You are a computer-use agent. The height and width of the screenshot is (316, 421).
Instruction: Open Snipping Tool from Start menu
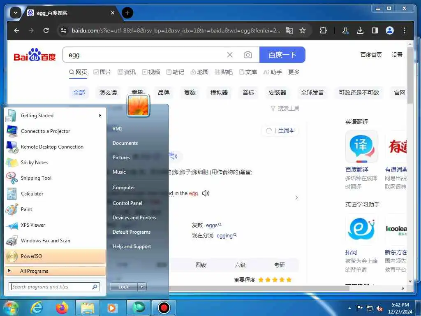click(x=55, y=178)
